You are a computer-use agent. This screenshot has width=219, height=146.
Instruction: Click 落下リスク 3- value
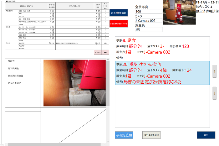[x=162, y=46]
